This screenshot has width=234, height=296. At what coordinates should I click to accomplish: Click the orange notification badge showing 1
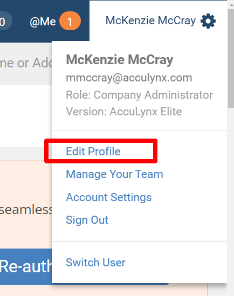click(x=70, y=21)
